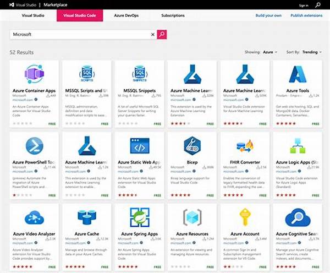Expand the Showing Azure filter dropdown
Viewport: 330px width, 273px height.
coord(269,52)
